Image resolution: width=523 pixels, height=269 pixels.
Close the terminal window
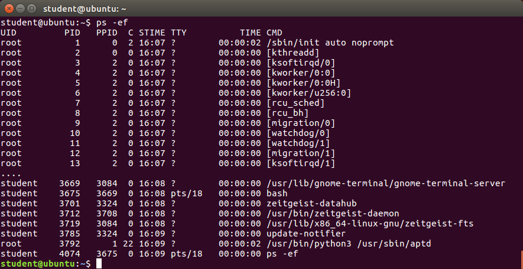[10, 8]
